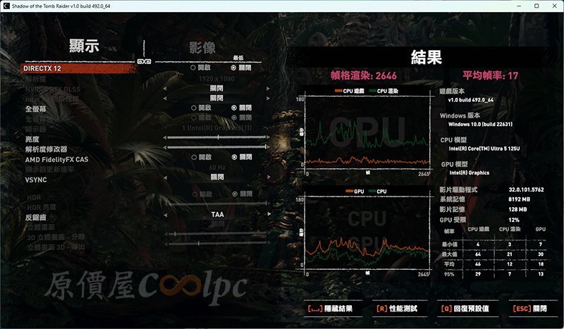Click the GPU legend label in the lower chart

[x=355, y=192]
